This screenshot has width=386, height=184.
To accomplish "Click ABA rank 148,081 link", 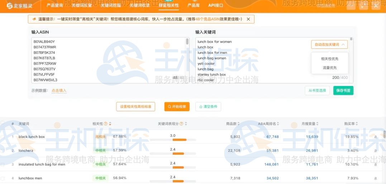I will 272,164.
